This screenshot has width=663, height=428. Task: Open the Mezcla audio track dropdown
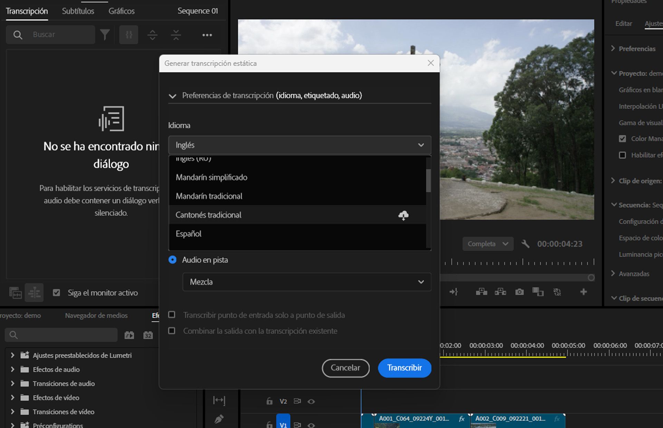(306, 282)
